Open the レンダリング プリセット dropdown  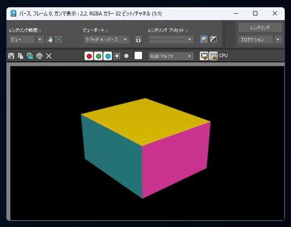click(171, 39)
